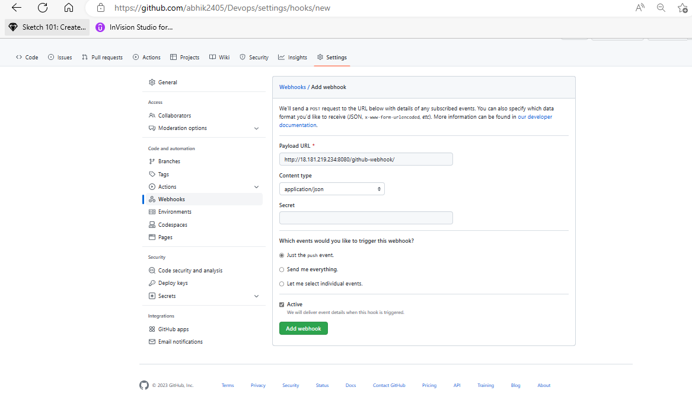Expand sidebar Actions chevron
Image resolution: width=692 pixels, height=403 pixels.
pyautogui.click(x=256, y=187)
